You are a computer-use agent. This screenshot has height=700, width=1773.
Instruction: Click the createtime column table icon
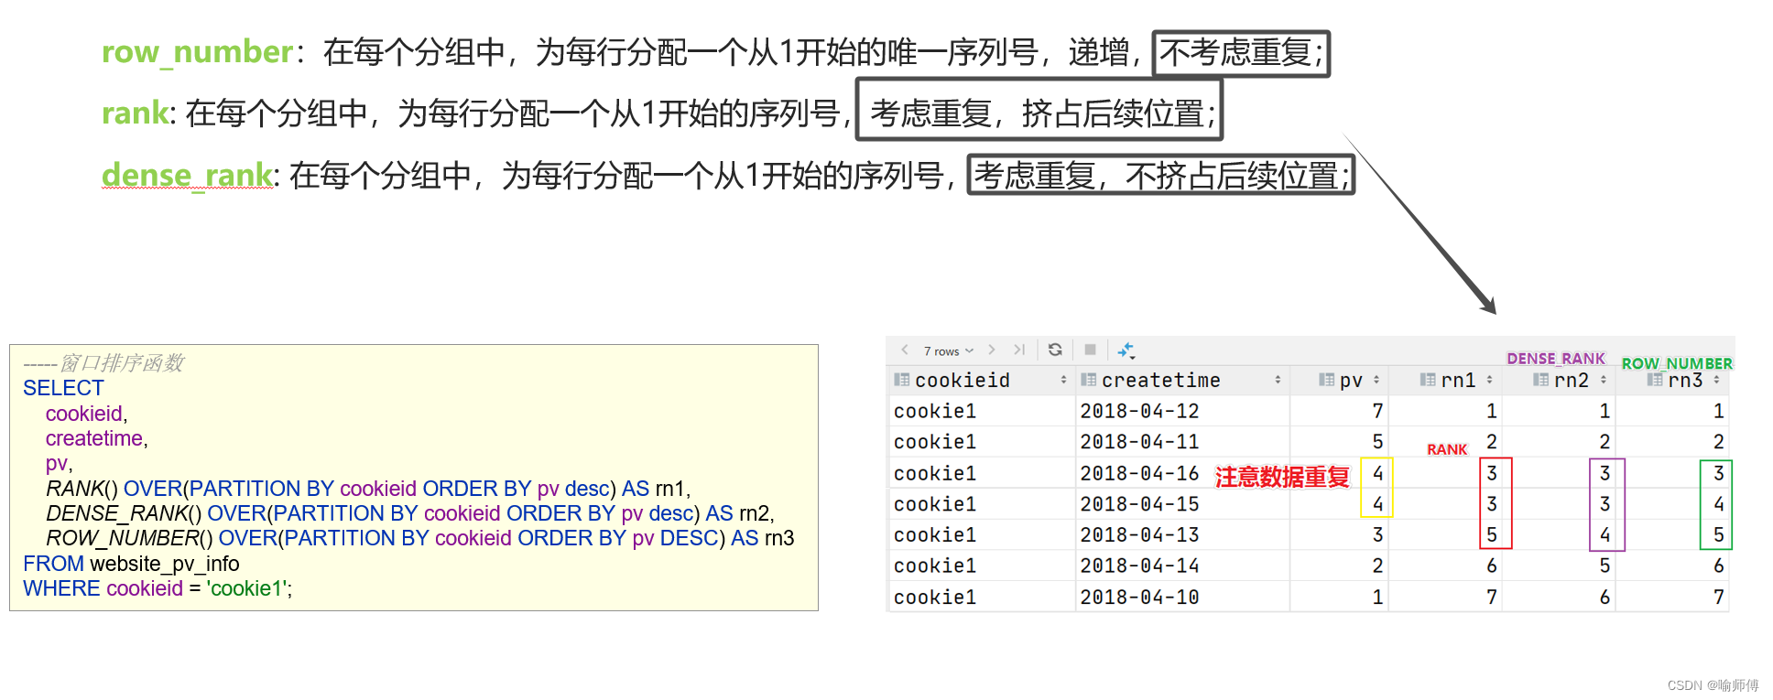tap(1089, 380)
